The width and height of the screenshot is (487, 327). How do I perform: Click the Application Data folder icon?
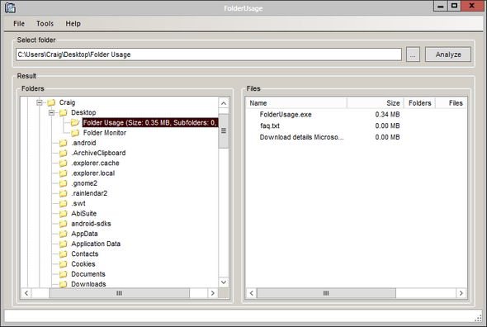[63, 244]
